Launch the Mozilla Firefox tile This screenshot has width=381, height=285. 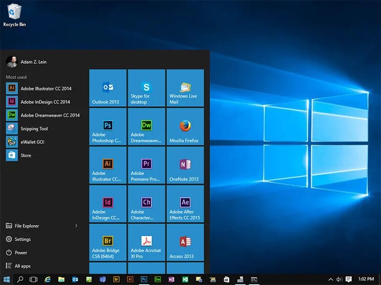(185, 127)
